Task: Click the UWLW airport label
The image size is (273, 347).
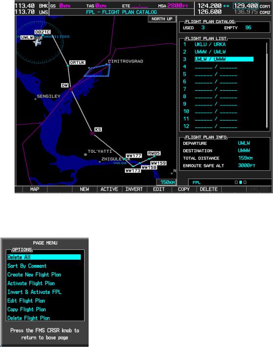Action: point(27,38)
